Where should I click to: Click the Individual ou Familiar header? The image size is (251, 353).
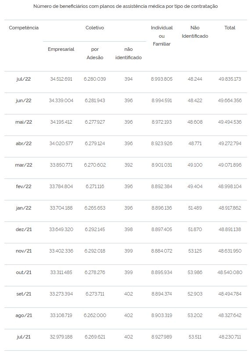pyautogui.click(x=162, y=36)
